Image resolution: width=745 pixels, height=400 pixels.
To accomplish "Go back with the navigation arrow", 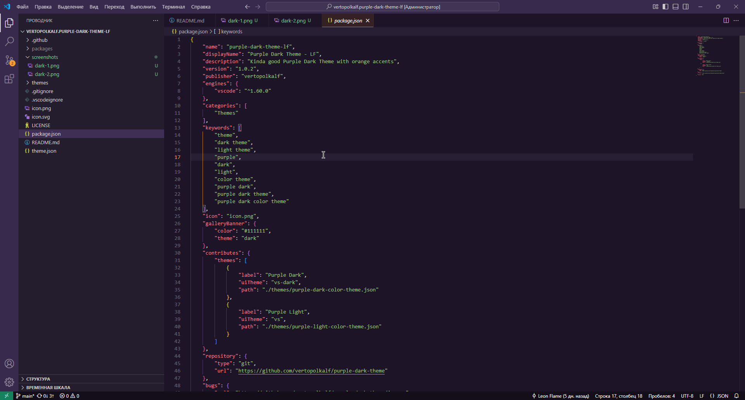I will (248, 7).
